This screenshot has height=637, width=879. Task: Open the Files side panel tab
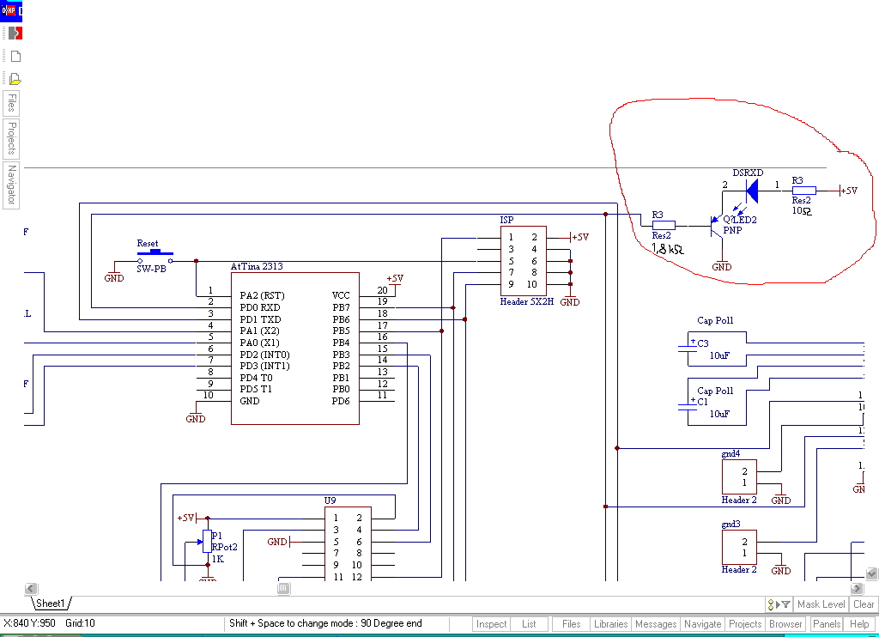pyautogui.click(x=11, y=103)
